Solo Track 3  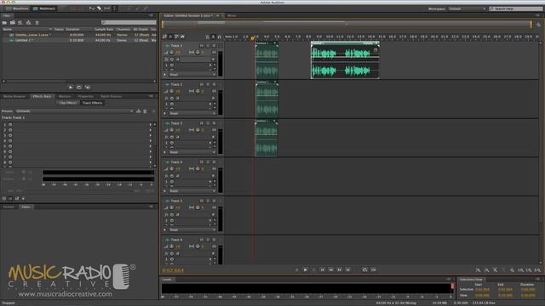208,123
